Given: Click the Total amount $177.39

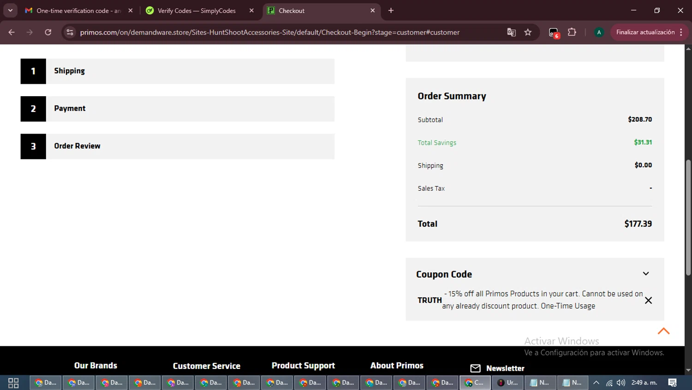Looking at the screenshot, I should 638,224.
